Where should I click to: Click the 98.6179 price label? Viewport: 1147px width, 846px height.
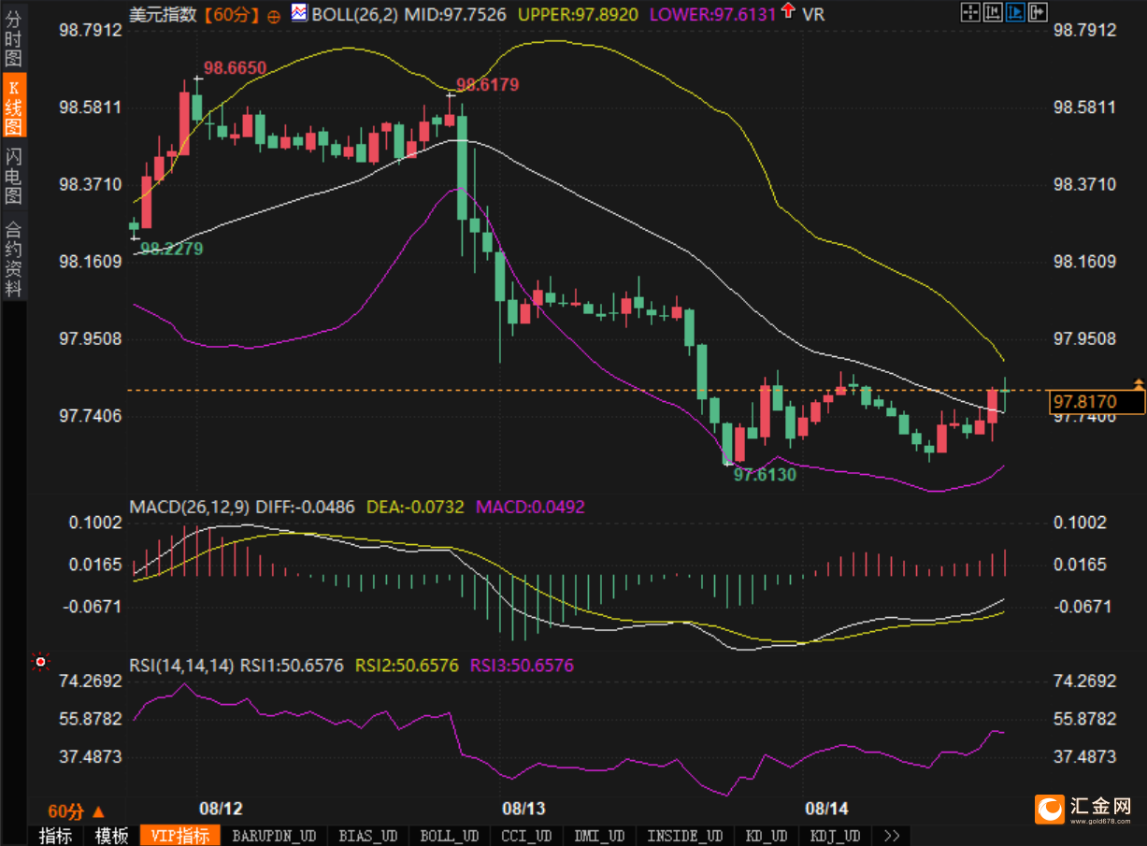pos(486,85)
